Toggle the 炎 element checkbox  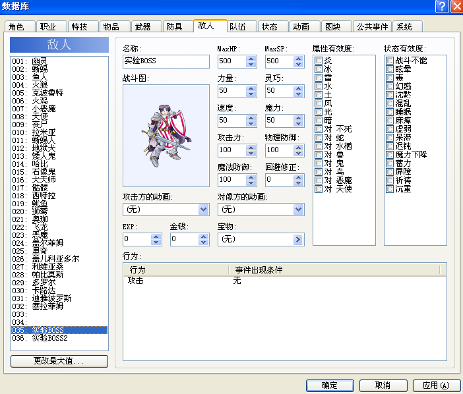(x=319, y=61)
